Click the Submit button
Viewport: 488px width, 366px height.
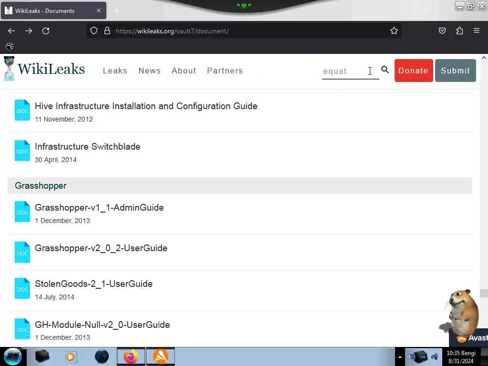click(455, 71)
